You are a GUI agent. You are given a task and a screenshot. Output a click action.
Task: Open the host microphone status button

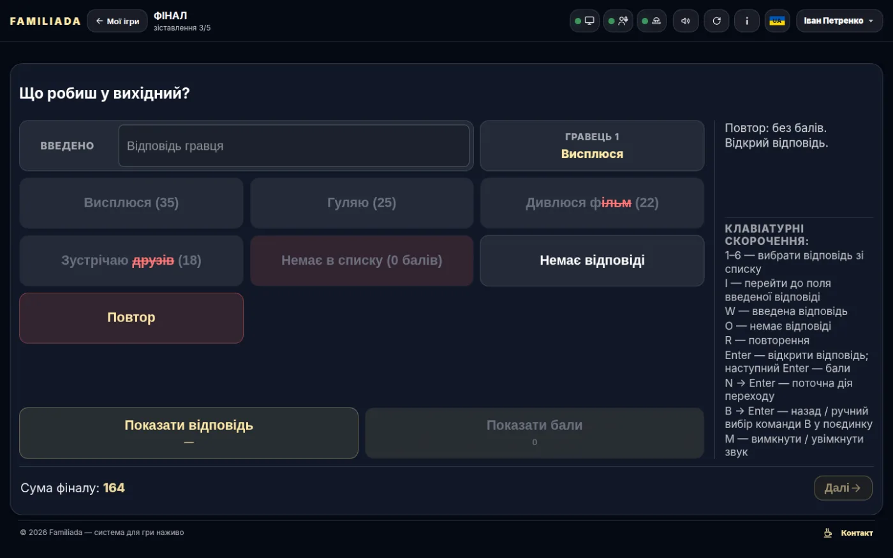click(x=618, y=21)
